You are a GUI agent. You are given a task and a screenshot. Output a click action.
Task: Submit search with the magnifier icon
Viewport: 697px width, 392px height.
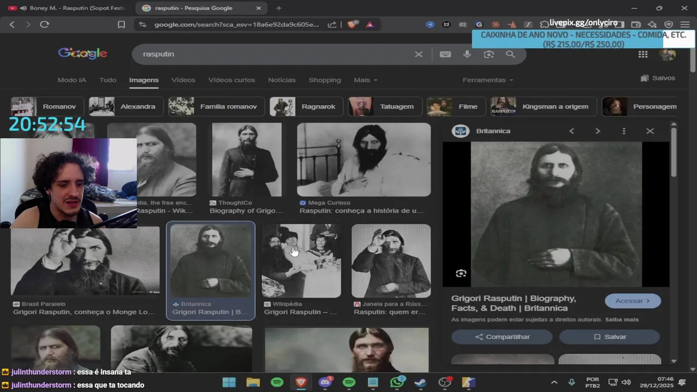(x=510, y=54)
